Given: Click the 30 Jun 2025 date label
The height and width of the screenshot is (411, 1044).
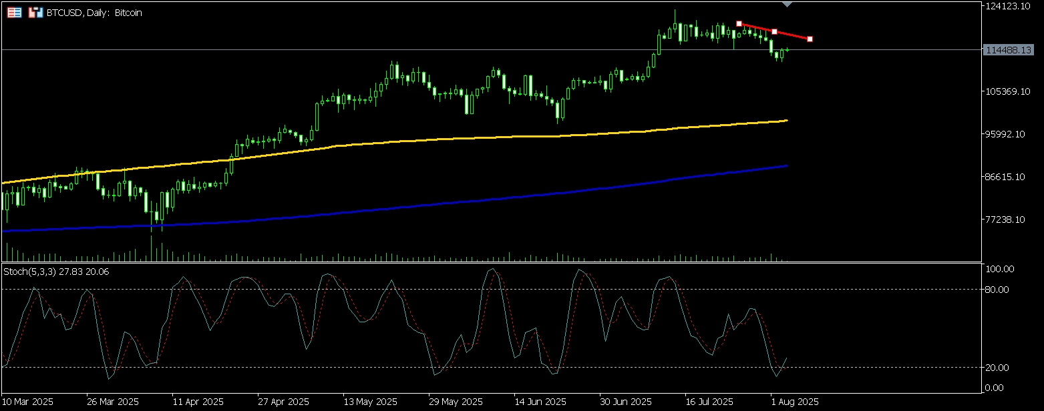Looking at the screenshot, I should [626, 402].
